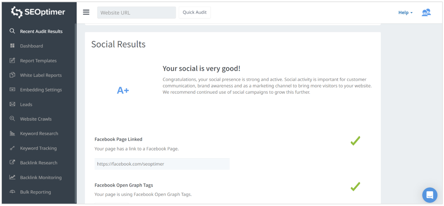Image resolution: width=444 pixels, height=206 pixels.
Task: Click the Website URL input field
Action: [136, 13]
